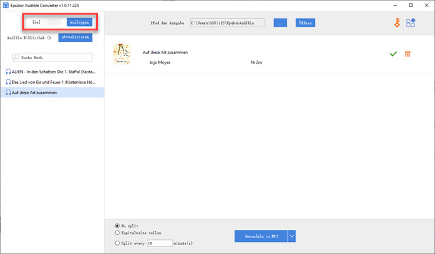Close the Epubor Audible Converter window

point(426,5)
